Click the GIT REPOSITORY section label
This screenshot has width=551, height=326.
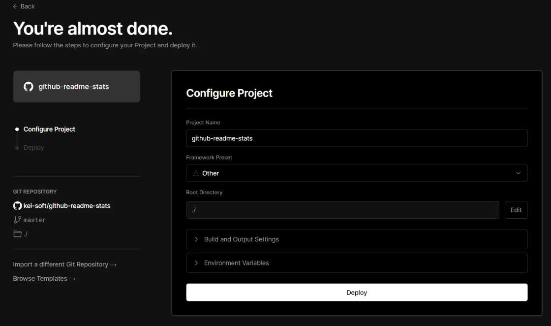point(35,192)
